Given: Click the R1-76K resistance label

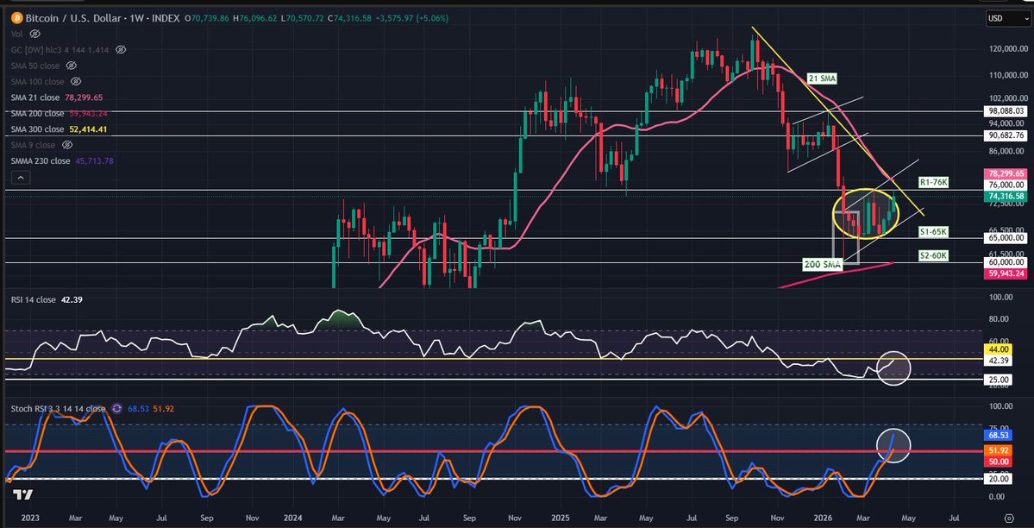Looking at the screenshot, I should click(933, 183).
